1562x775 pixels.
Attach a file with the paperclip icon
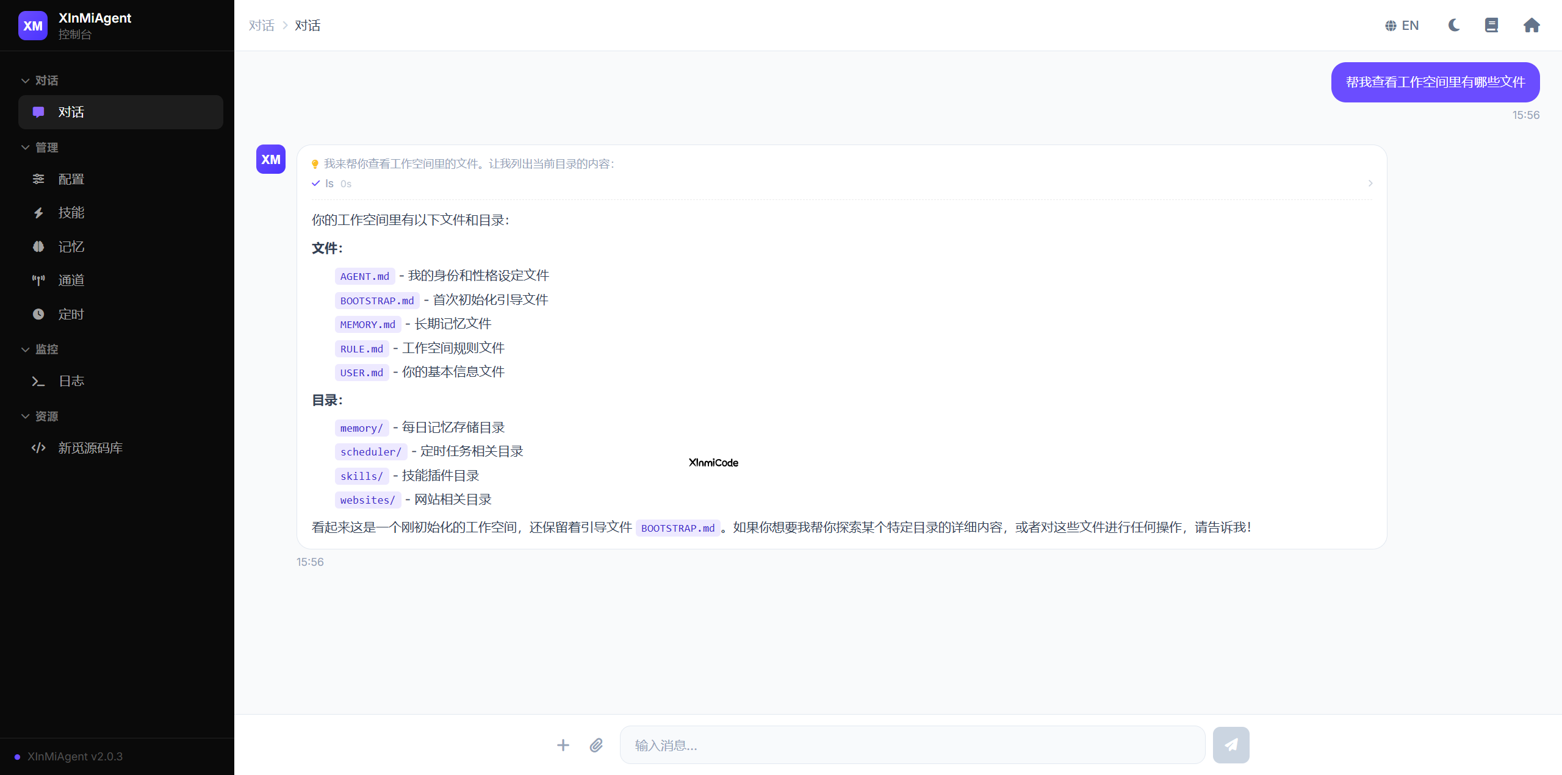pyautogui.click(x=596, y=745)
